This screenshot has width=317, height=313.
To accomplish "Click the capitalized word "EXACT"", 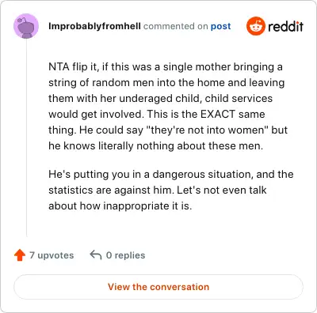I will coord(218,114).
